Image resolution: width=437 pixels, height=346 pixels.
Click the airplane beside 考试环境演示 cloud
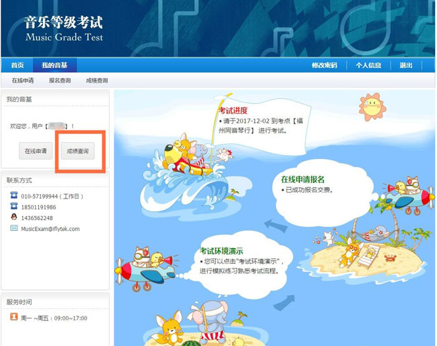[145, 268]
